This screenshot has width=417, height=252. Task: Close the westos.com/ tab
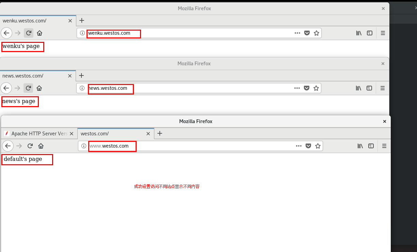pyautogui.click(x=148, y=134)
